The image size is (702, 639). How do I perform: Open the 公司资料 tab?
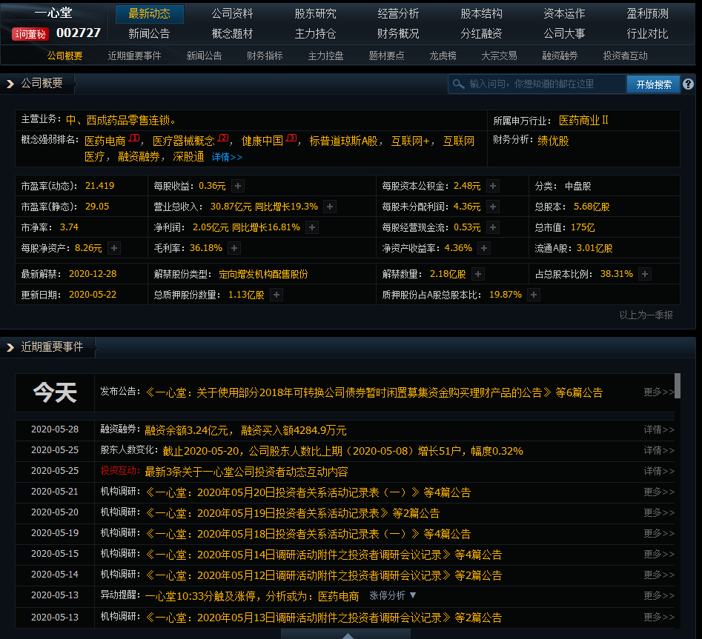232,14
